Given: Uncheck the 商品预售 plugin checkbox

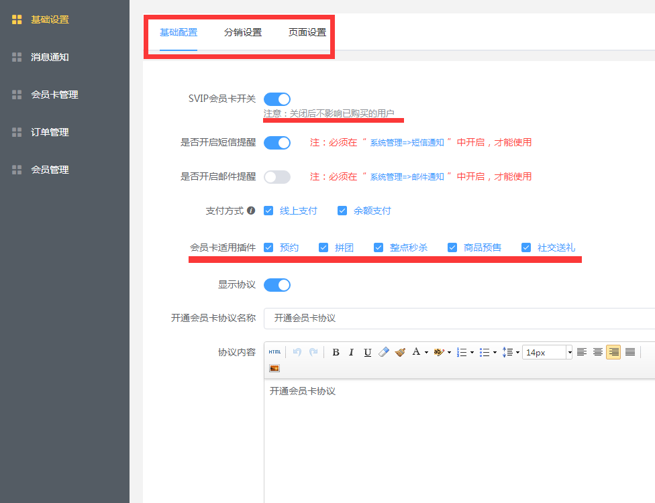Looking at the screenshot, I should 452,247.
